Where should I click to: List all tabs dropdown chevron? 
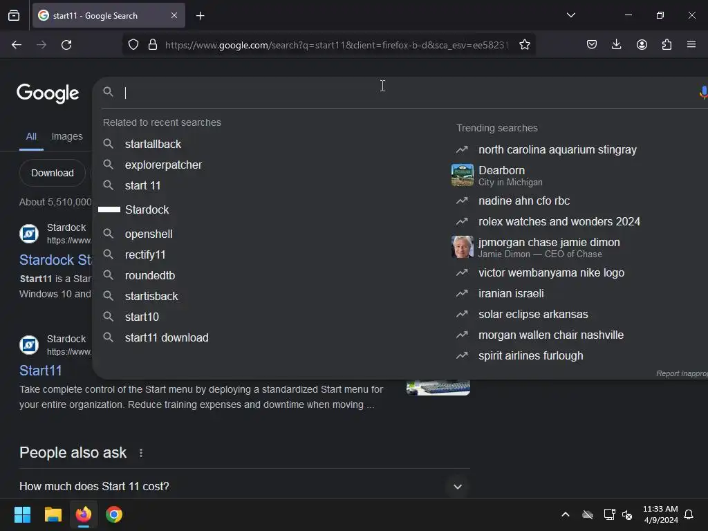click(x=570, y=15)
